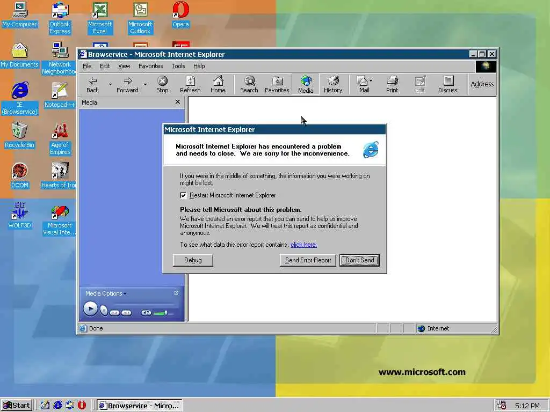The width and height of the screenshot is (550, 412).
Task: Uncheck Restart Microsoft Internet Explorer checkbox
Action: pos(183,195)
